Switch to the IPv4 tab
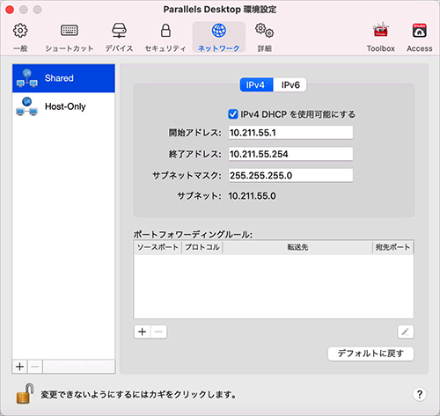The image size is (440, 416). tap(256, 85)
